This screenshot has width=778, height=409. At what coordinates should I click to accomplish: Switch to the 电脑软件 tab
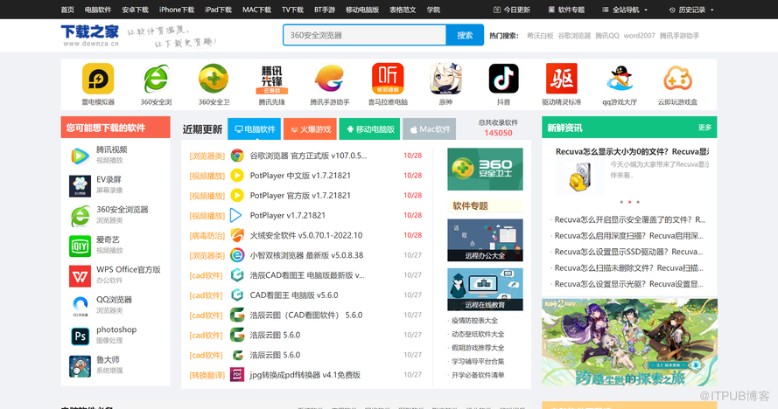255,128
